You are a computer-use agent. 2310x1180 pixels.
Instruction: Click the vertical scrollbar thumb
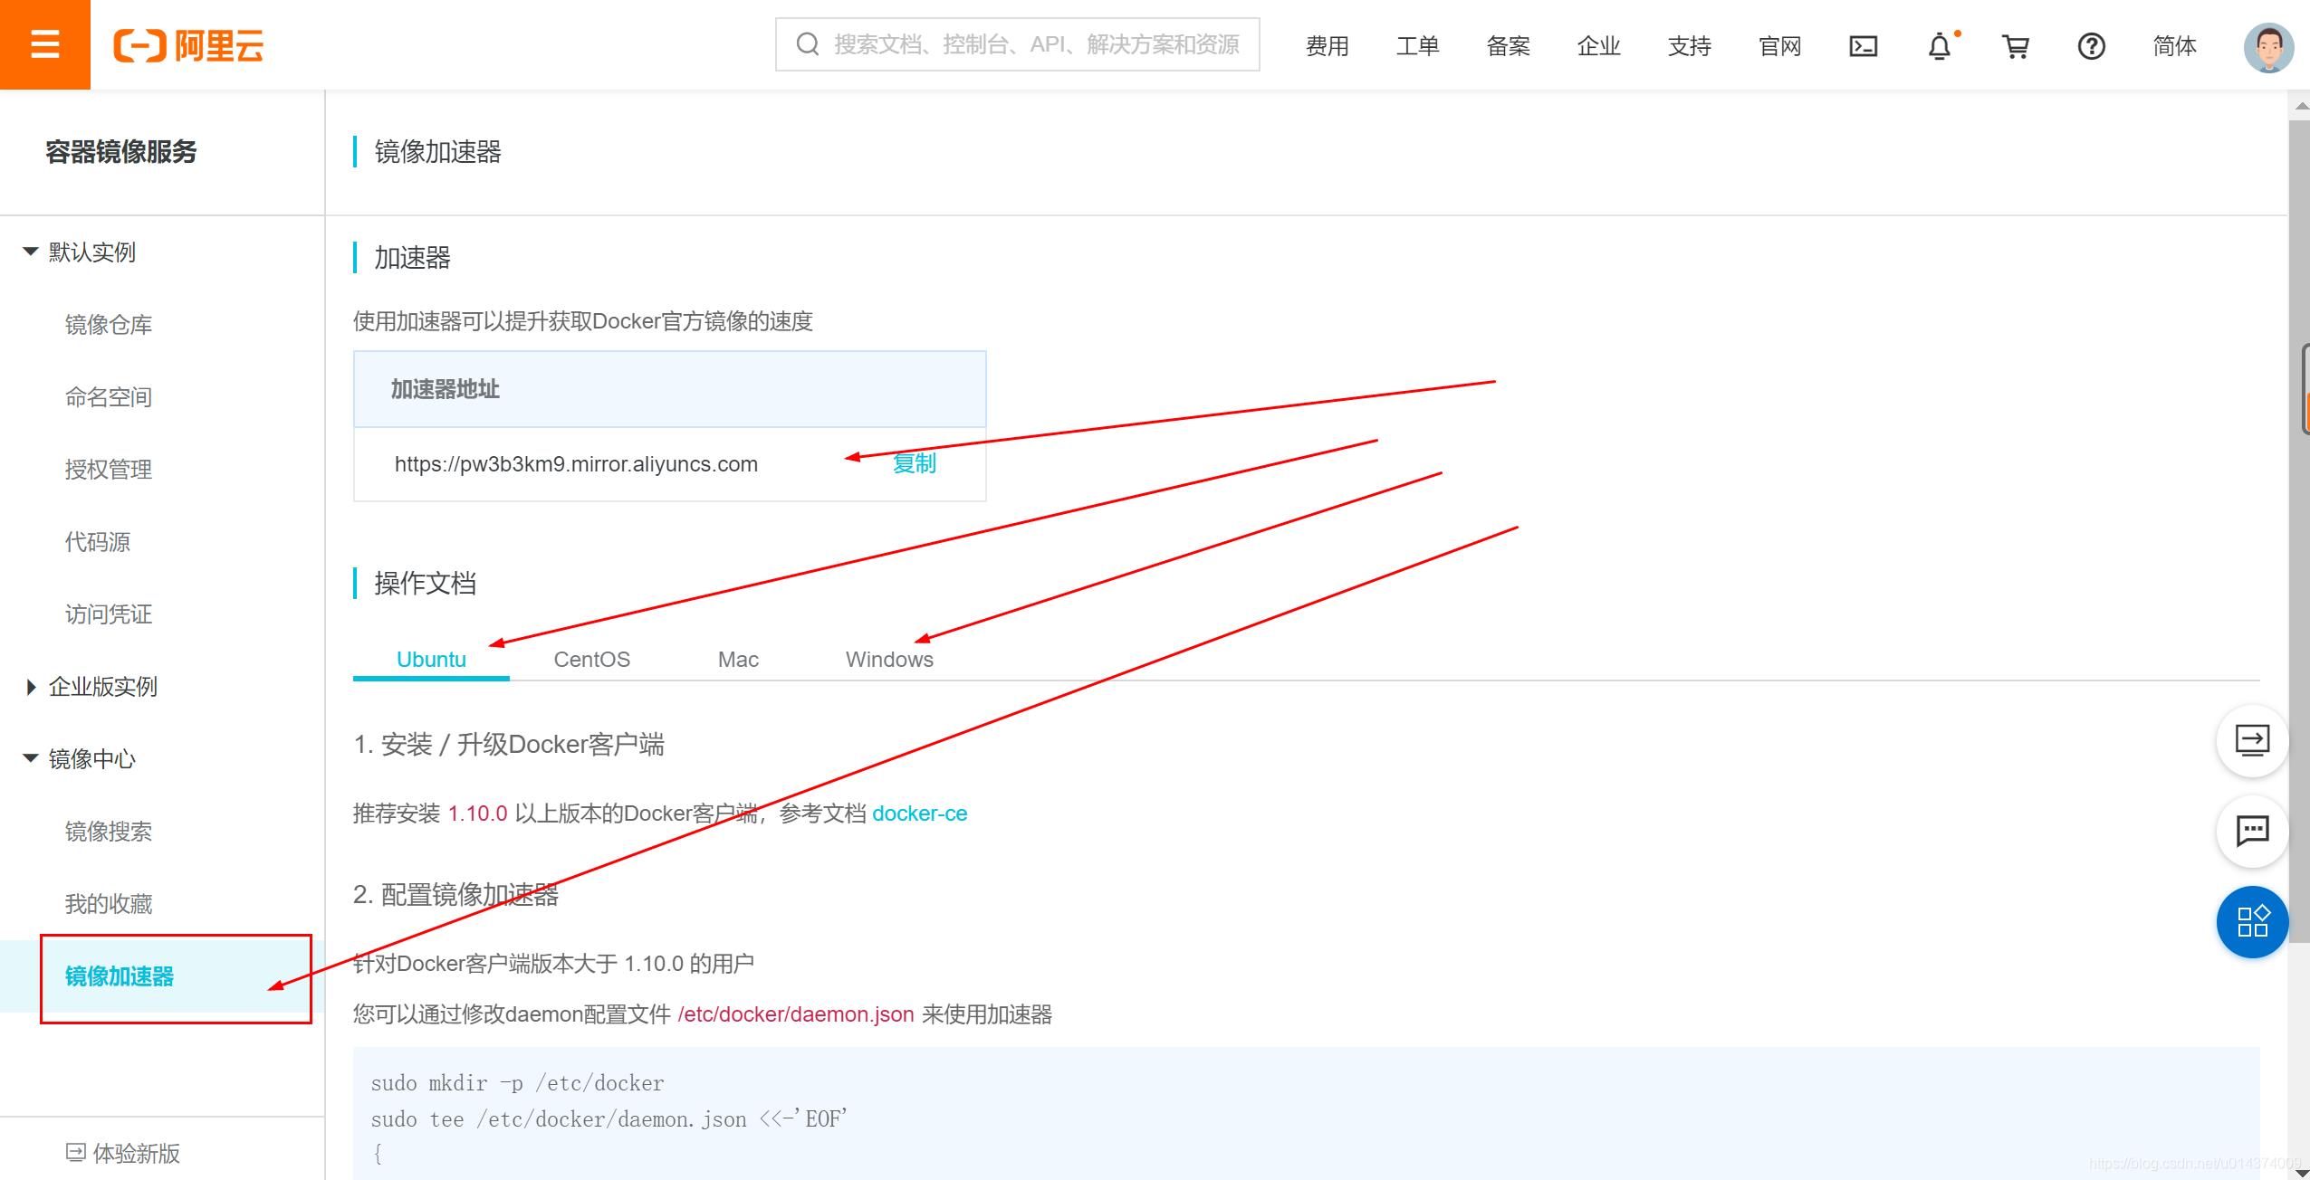[x=2298, y=532]
